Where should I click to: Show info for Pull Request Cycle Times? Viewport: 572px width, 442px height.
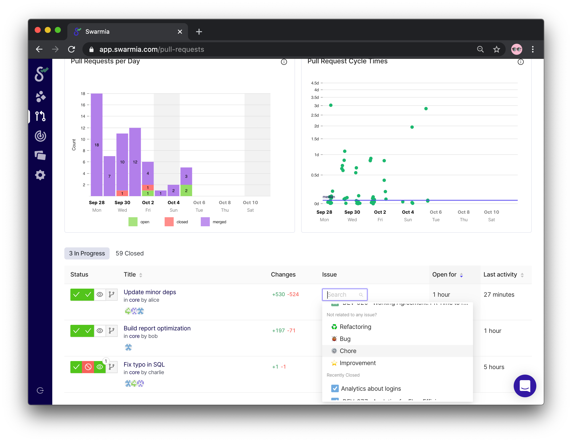[x=520, y=62]
